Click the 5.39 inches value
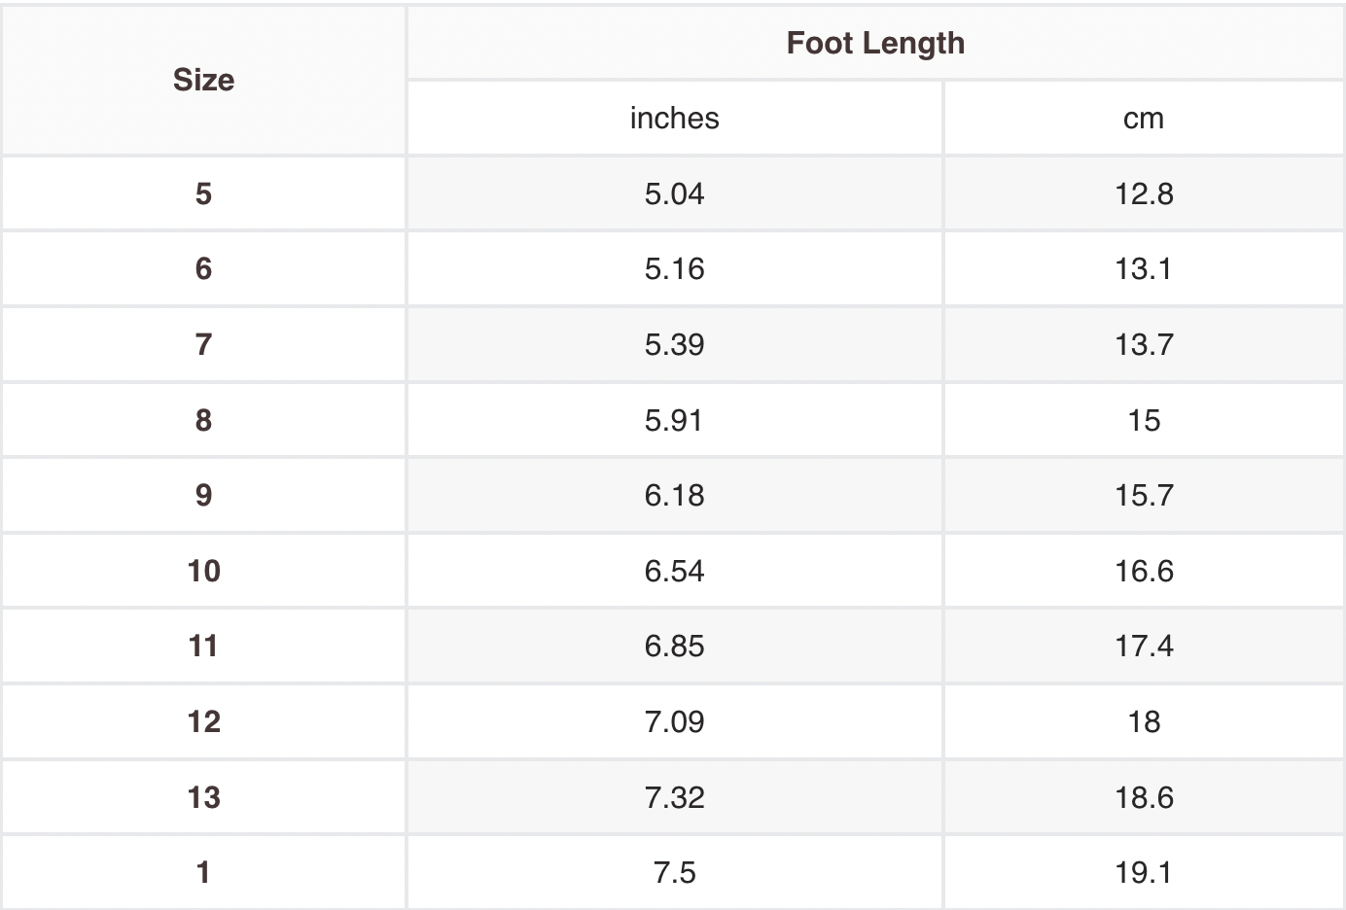 click(674, 344)
